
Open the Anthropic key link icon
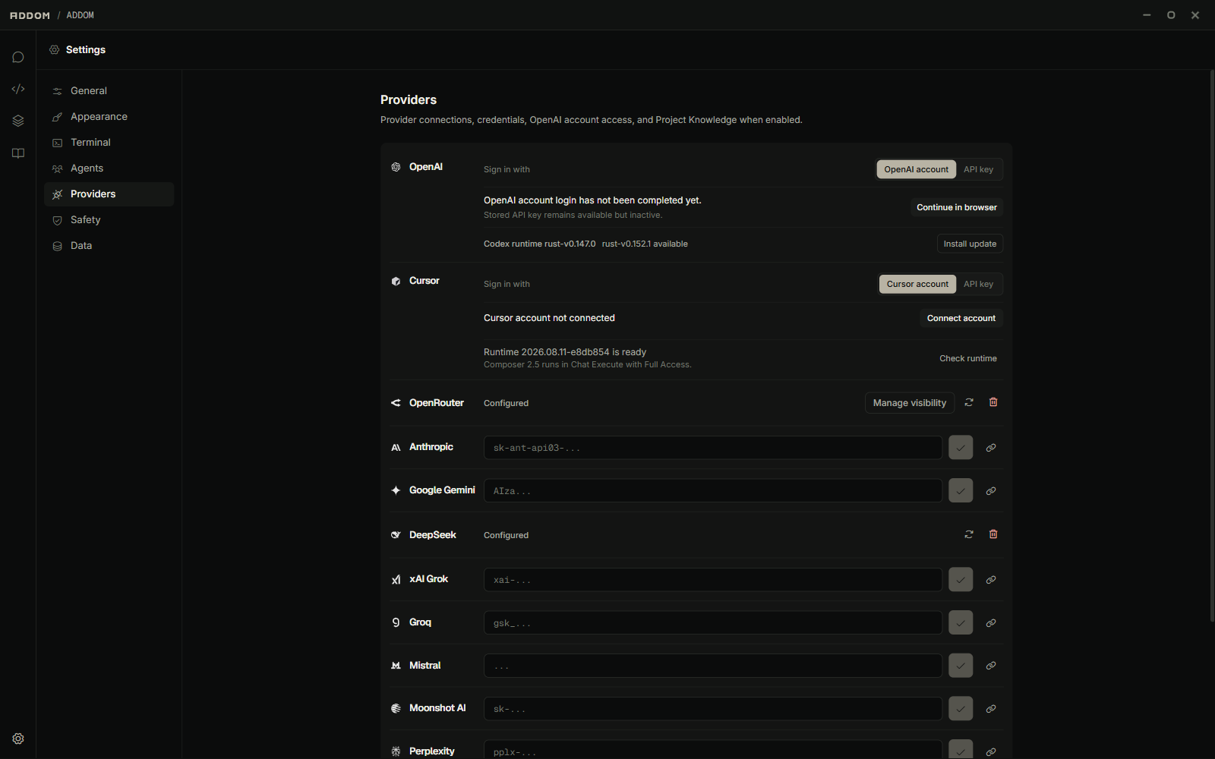(991, 448)
